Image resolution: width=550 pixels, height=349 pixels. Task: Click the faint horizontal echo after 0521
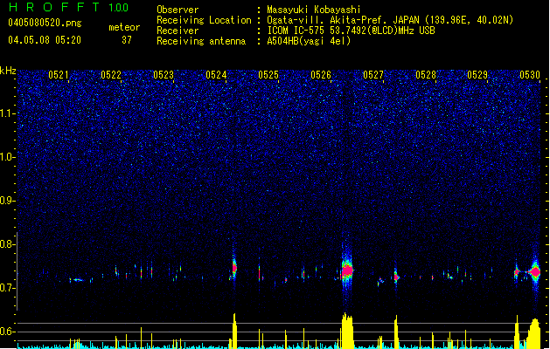(77, 280)
